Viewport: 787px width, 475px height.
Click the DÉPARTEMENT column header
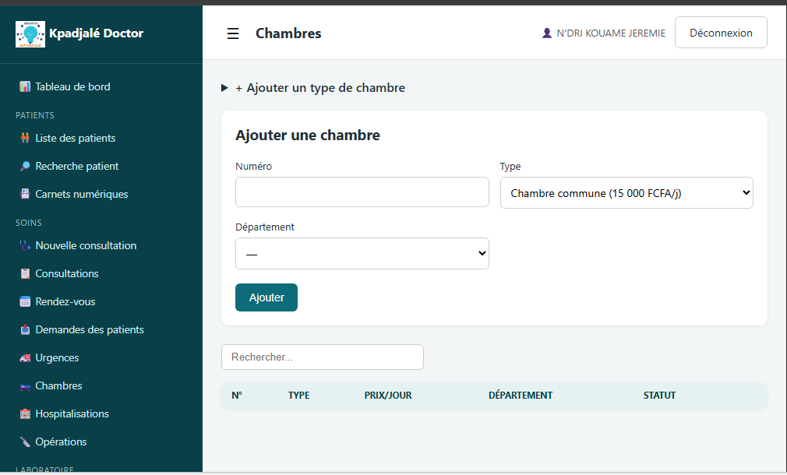pyautogui.click(x=521, y=396)
